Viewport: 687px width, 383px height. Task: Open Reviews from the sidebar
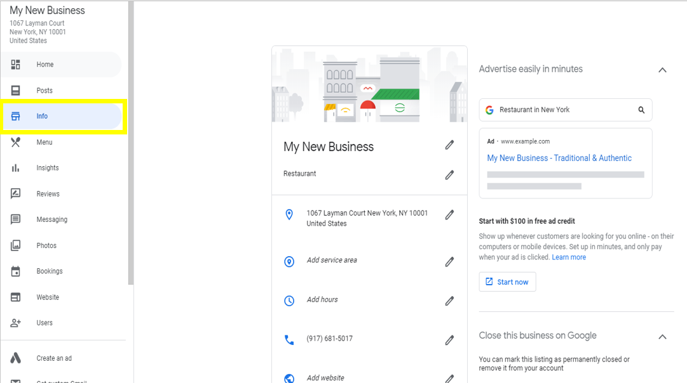[48, 194]
